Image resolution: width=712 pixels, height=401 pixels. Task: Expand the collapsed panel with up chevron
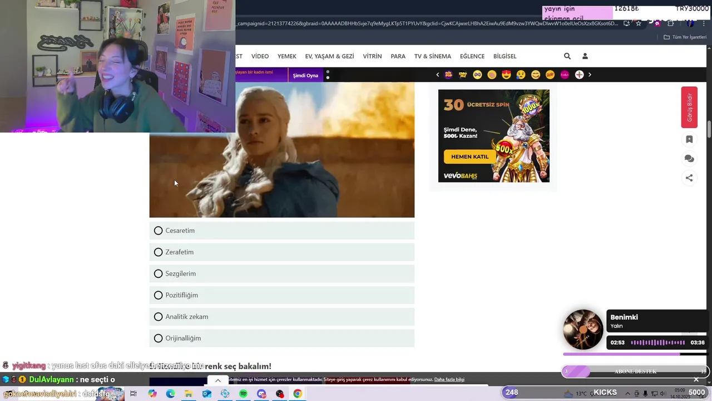click(218, 381)
